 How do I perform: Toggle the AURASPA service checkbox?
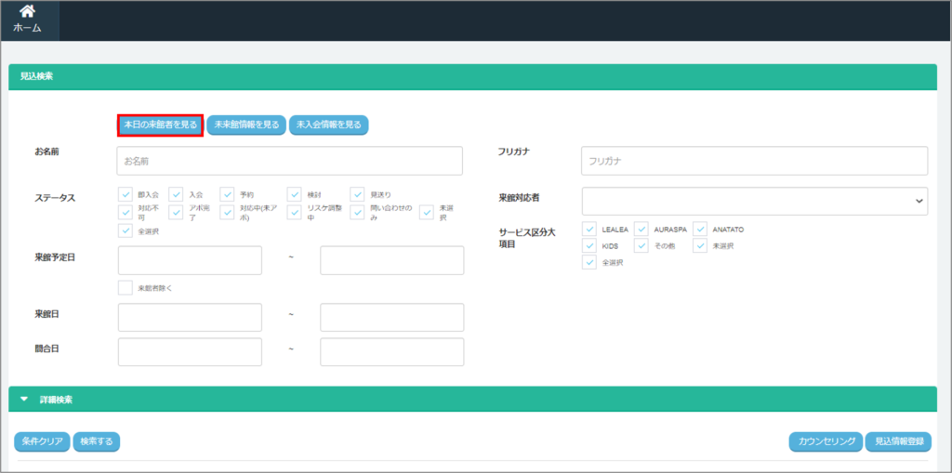click(x=641, y=229)
